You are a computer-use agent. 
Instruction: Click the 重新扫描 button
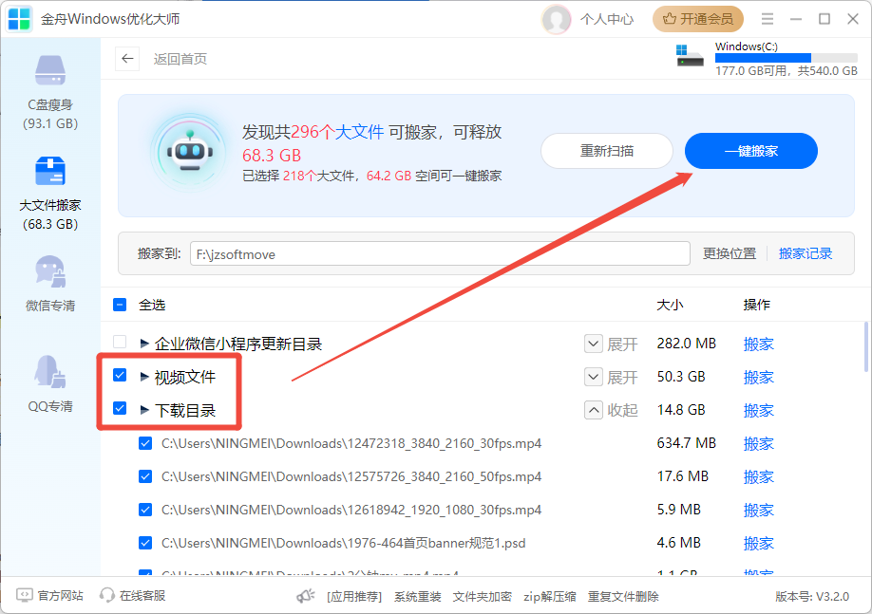click(607, 151)
